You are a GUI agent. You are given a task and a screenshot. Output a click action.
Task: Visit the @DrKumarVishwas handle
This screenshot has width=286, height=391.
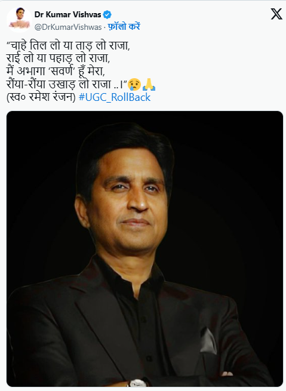(68, 27)
